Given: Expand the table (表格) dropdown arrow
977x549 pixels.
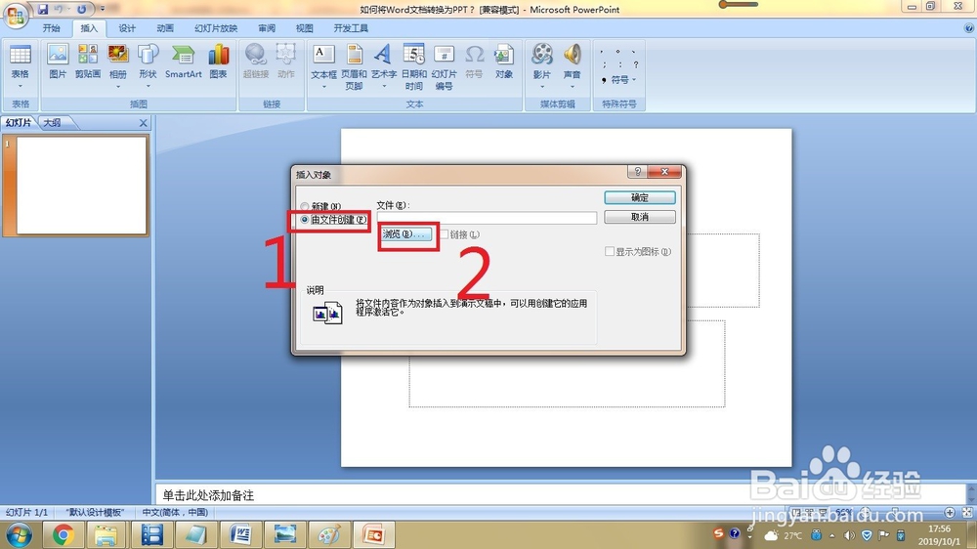Looking at the screenshot, I should coord(20,87).
